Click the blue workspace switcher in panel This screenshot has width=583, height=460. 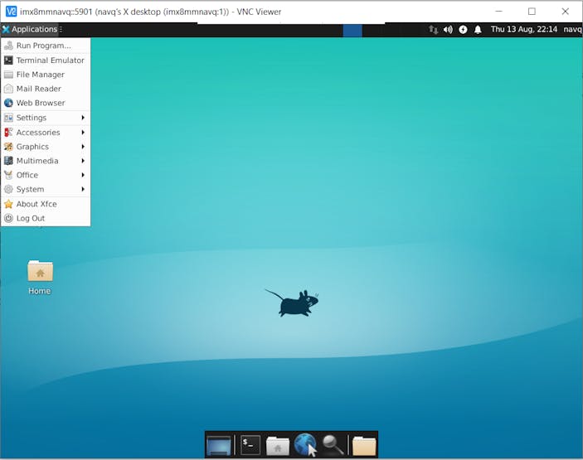352,30
